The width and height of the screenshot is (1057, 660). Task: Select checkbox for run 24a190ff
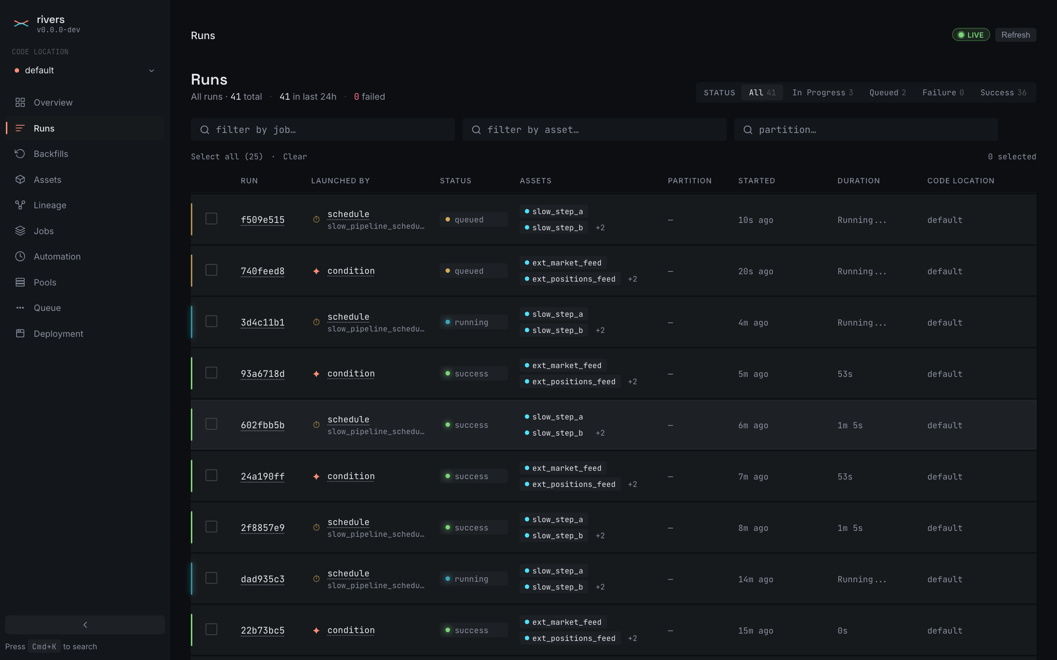pos(211,475)
